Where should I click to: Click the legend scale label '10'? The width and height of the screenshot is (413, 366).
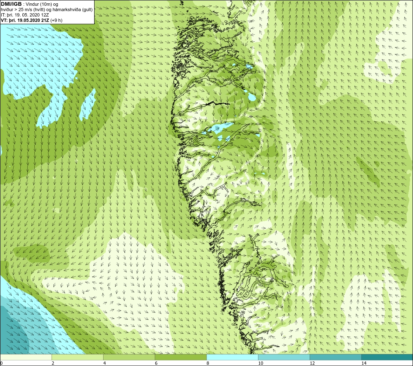(260, 363)
